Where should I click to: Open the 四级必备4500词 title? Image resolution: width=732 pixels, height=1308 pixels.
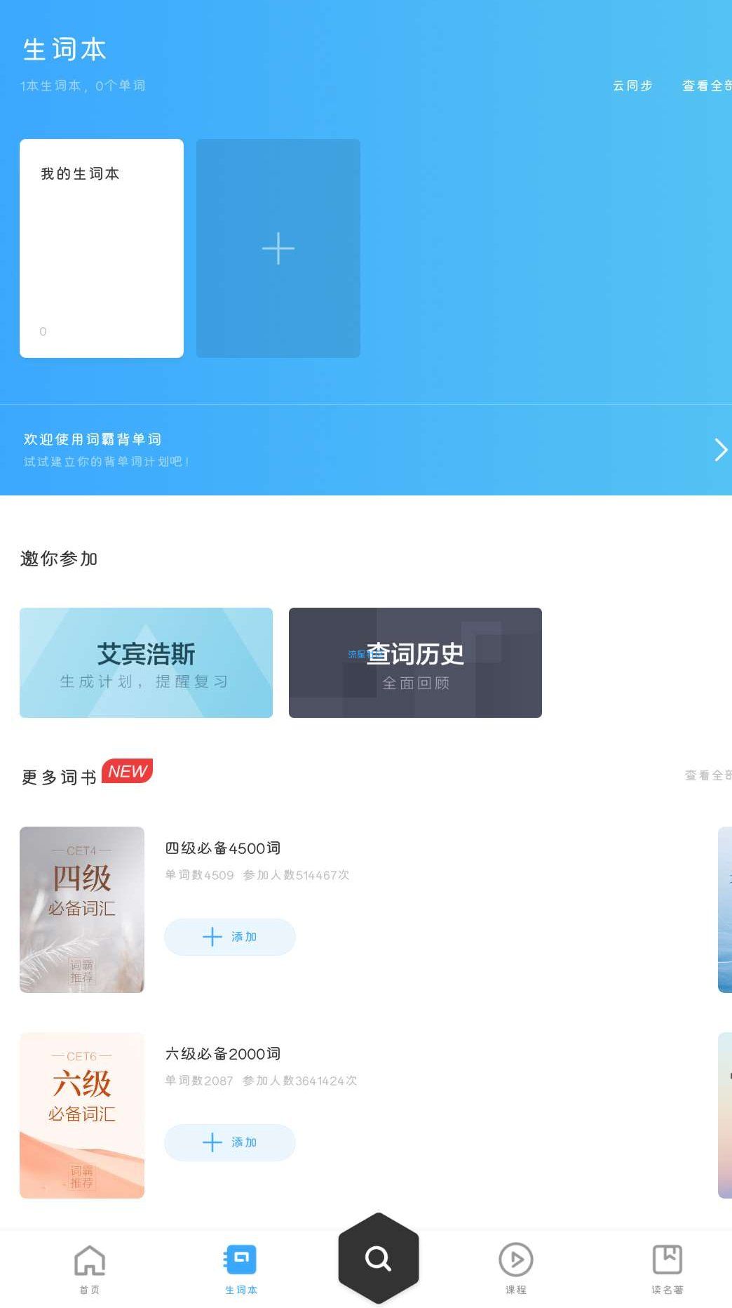[x=223, y=848]
